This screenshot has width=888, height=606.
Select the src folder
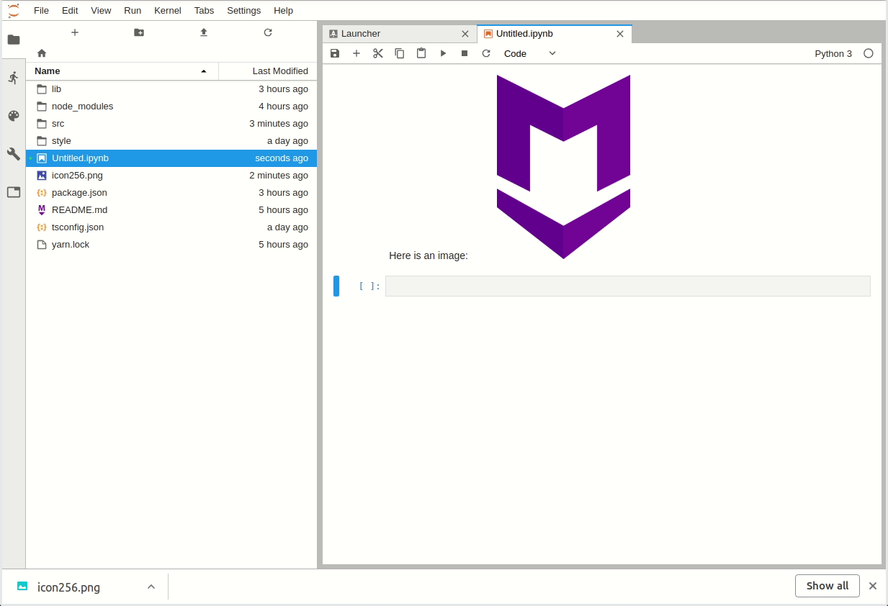pyautogui.click(x=171, y=124)
